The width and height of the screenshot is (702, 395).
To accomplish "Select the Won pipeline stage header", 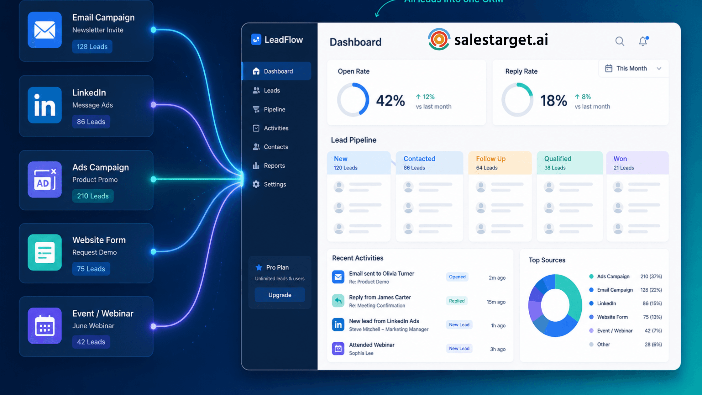I will pos(637,163).
